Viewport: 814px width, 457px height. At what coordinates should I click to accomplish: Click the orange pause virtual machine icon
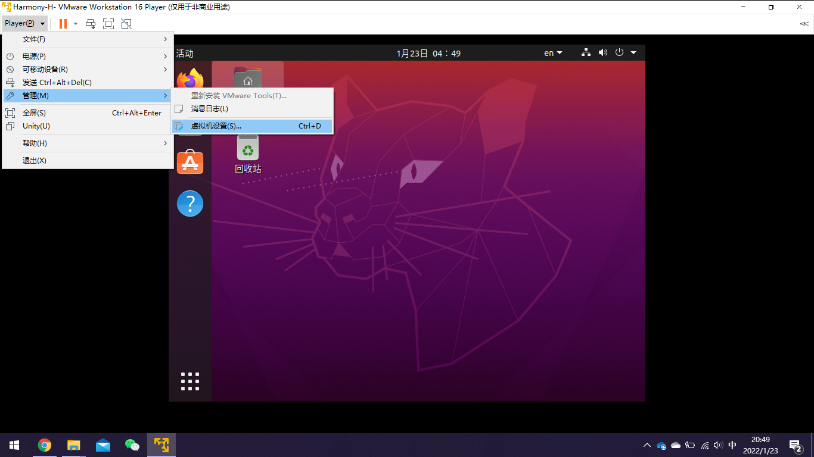pyautogui.click(x=63, y=24)
